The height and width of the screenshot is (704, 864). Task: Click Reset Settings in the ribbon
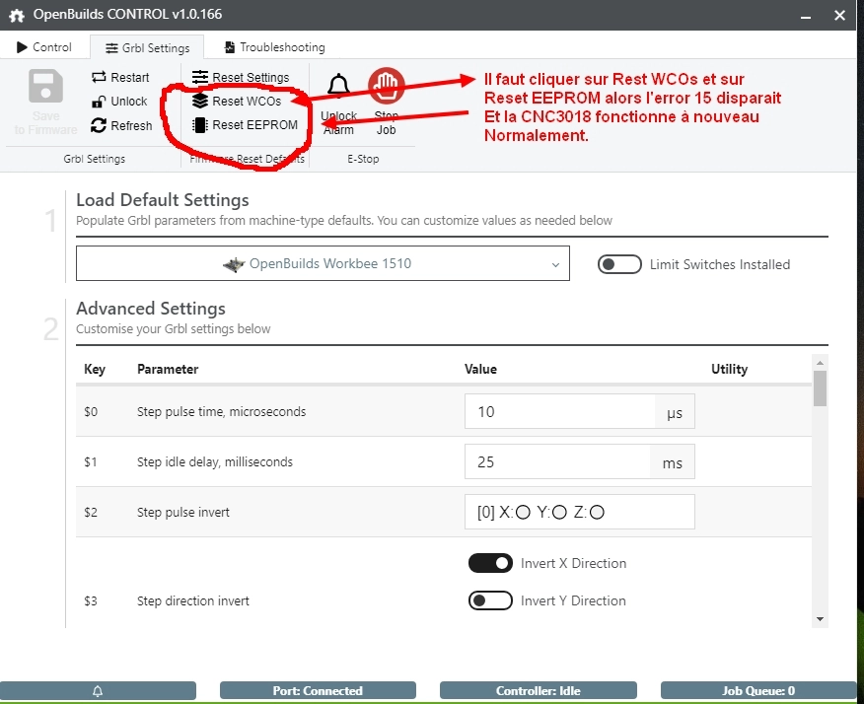click(241, 77)
